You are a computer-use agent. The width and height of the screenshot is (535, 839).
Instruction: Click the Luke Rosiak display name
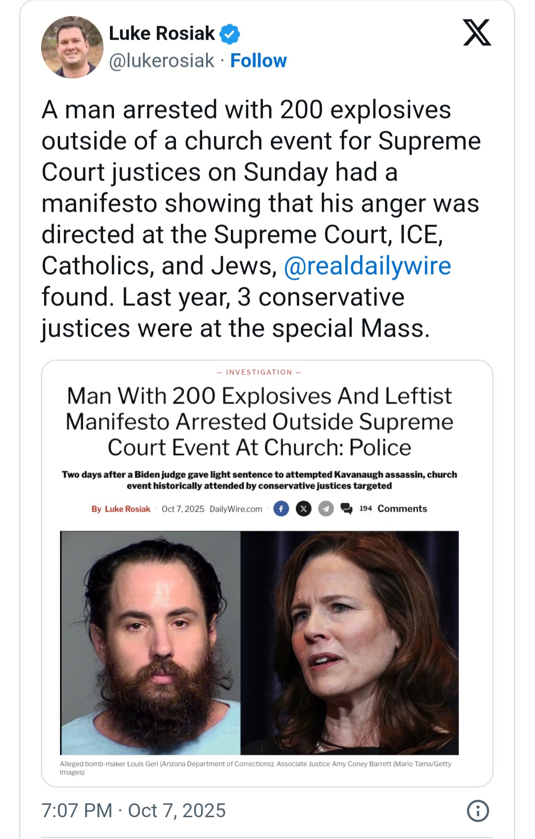tap(161, 34)
